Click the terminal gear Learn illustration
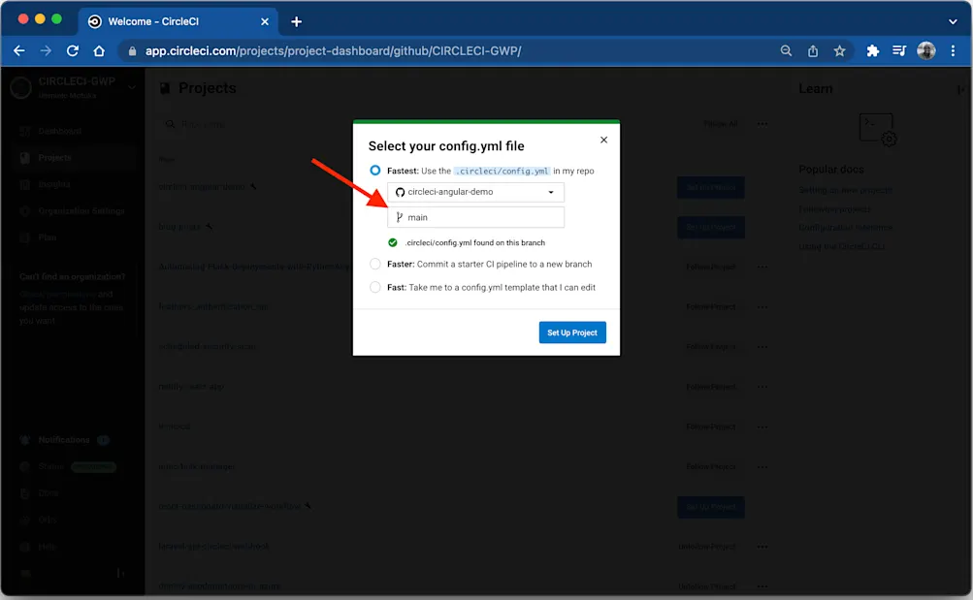 [877, 130]
